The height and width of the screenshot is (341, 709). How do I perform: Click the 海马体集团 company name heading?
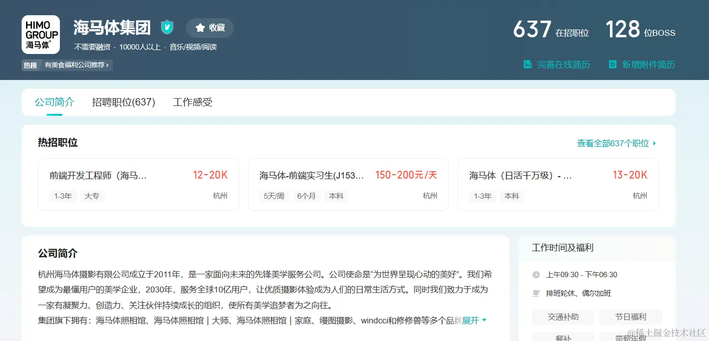[112, 27]
